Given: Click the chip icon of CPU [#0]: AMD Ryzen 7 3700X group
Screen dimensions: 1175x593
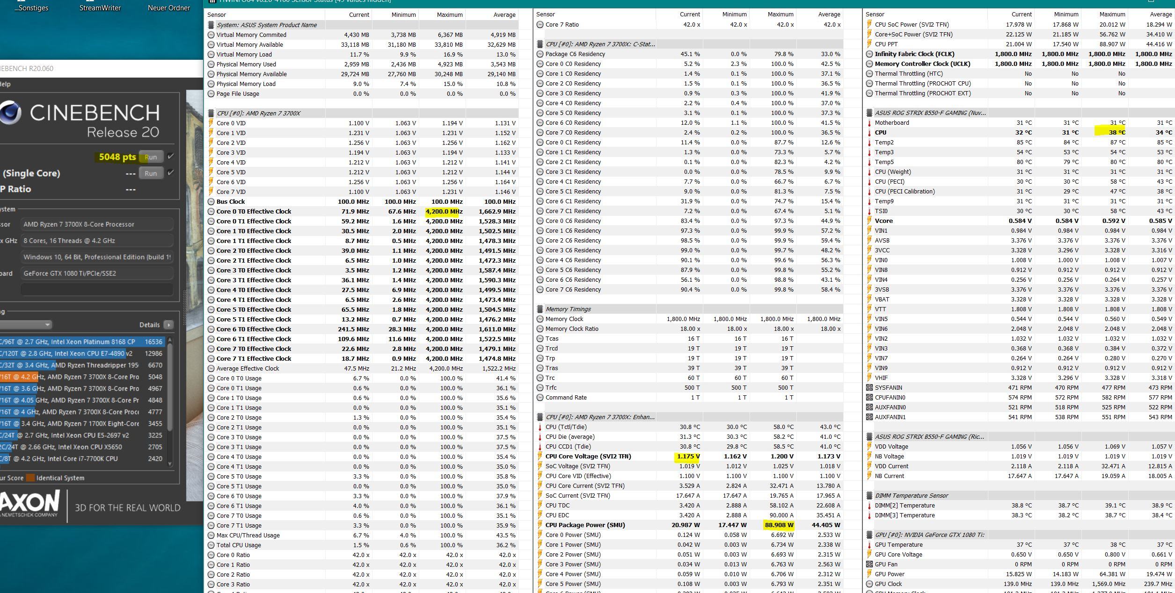Looking at the screenshot, I should pyautogui.click(x=211, y=113).
